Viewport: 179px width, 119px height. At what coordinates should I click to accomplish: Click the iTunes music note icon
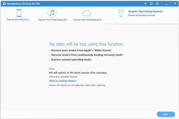click(52, 13)
